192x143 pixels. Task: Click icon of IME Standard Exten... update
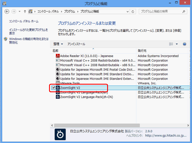[x=58, y=78]
